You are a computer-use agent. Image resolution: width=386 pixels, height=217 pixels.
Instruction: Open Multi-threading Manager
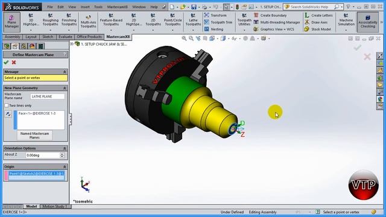(277, 22)
